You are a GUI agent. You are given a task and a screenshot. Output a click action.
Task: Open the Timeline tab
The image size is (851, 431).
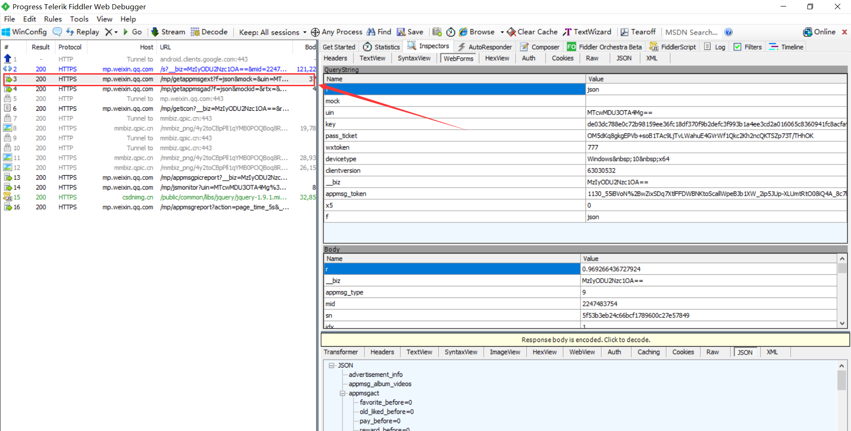click(786, 47)
